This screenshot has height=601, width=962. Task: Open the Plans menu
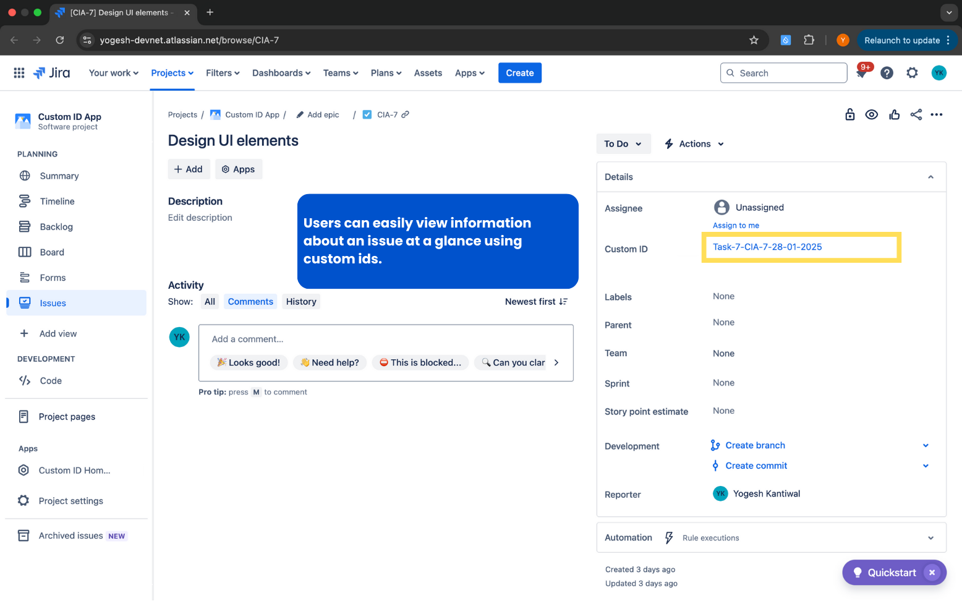386,73
